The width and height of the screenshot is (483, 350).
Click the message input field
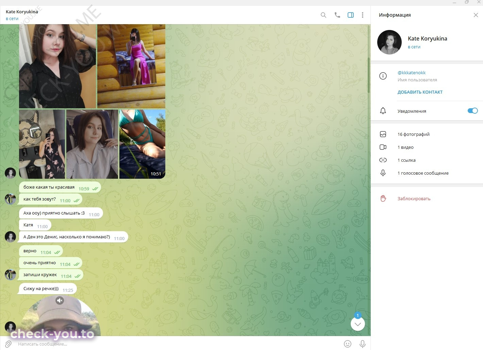(x=179, y=344)
